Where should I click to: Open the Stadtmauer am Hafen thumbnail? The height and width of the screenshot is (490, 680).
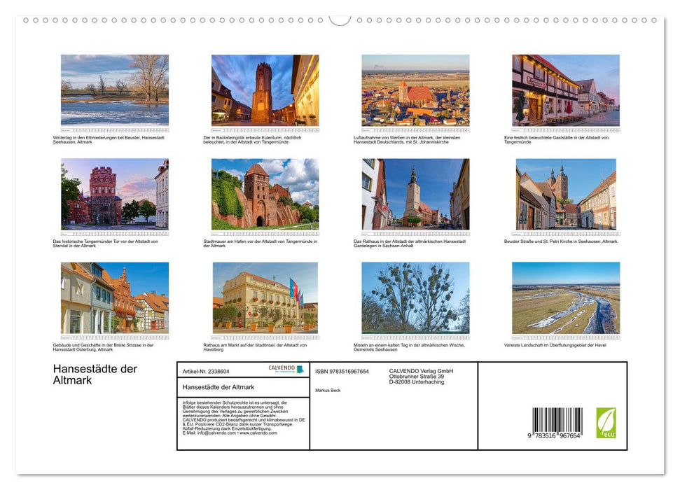tap(265, 194)
